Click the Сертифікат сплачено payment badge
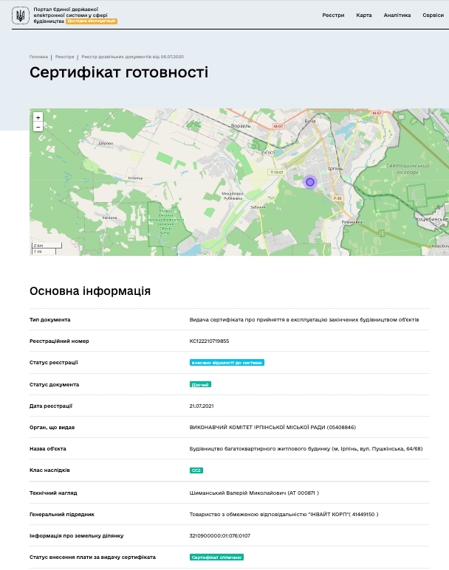Viewport: 449px width, 570px height. (x=216, y=557)
